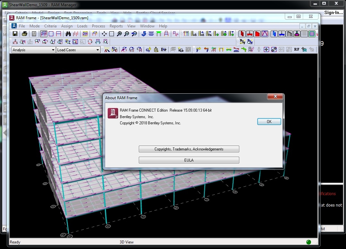Open the Window menu
The width and height of the screenshot is (346, 249).
147,26
